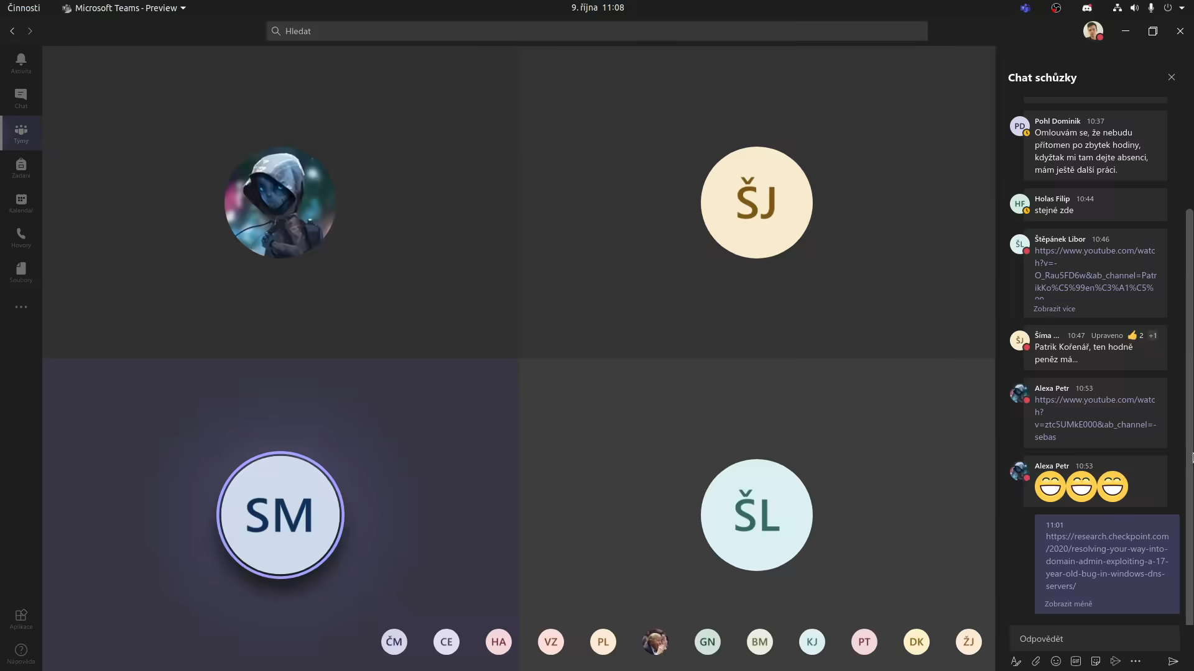Collapse message with Zobrazit méně
The image size is (1194, 671).
1068,604
